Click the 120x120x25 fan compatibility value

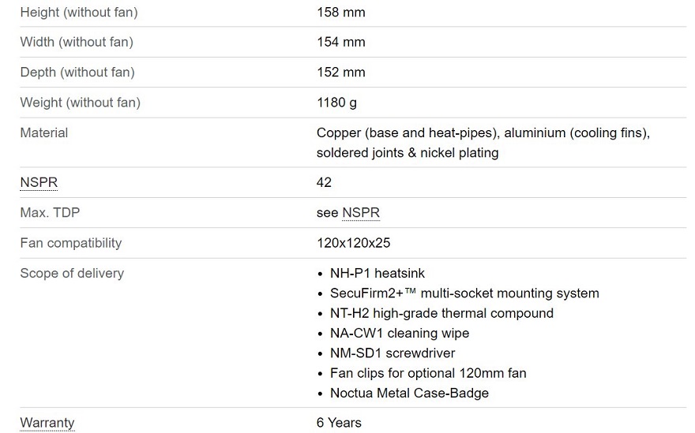(x=353, y=243)
